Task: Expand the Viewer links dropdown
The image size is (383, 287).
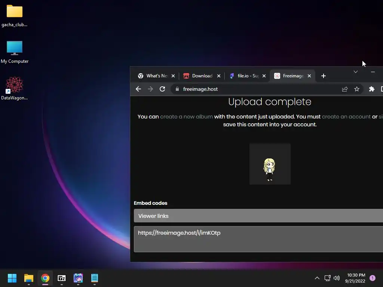Action: tap(258, 216)
